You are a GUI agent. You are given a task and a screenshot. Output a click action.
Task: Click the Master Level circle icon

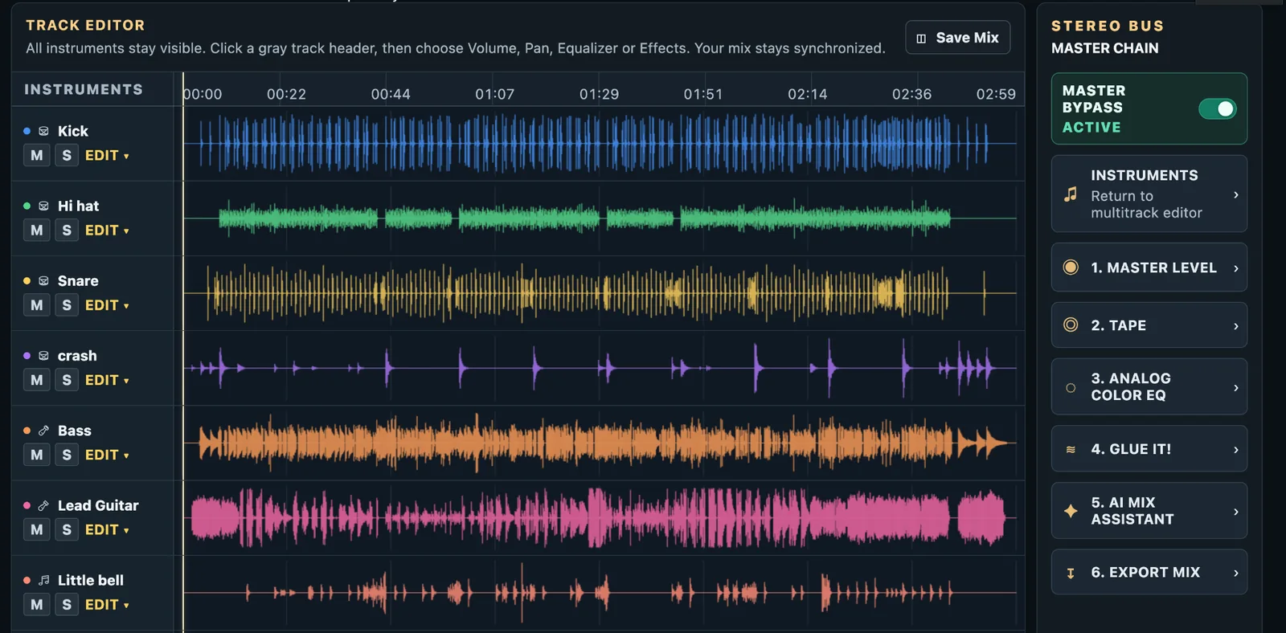(x=1071, y=267)
